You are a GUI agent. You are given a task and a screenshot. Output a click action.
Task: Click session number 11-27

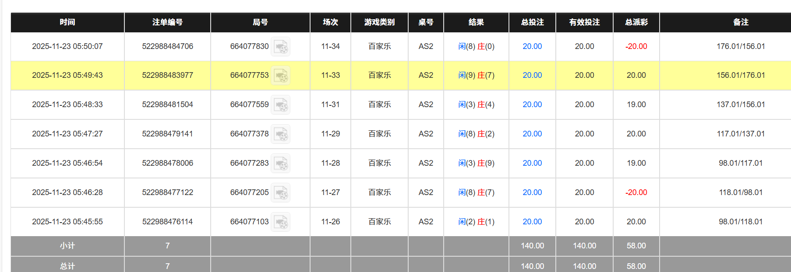point(330,192)
